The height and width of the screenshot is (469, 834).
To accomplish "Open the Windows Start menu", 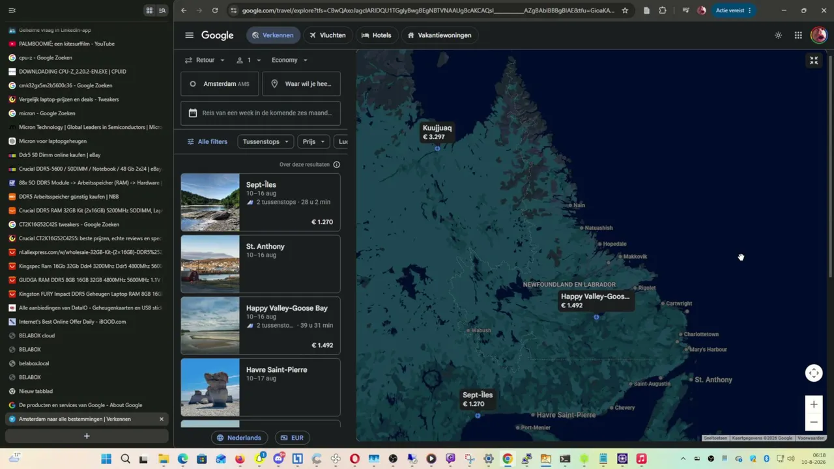I will 106,459.
